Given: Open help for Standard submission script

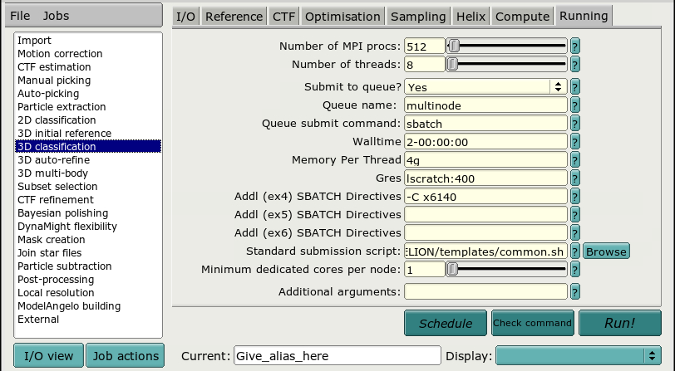Looking at the screenshot, I should 574,251.
